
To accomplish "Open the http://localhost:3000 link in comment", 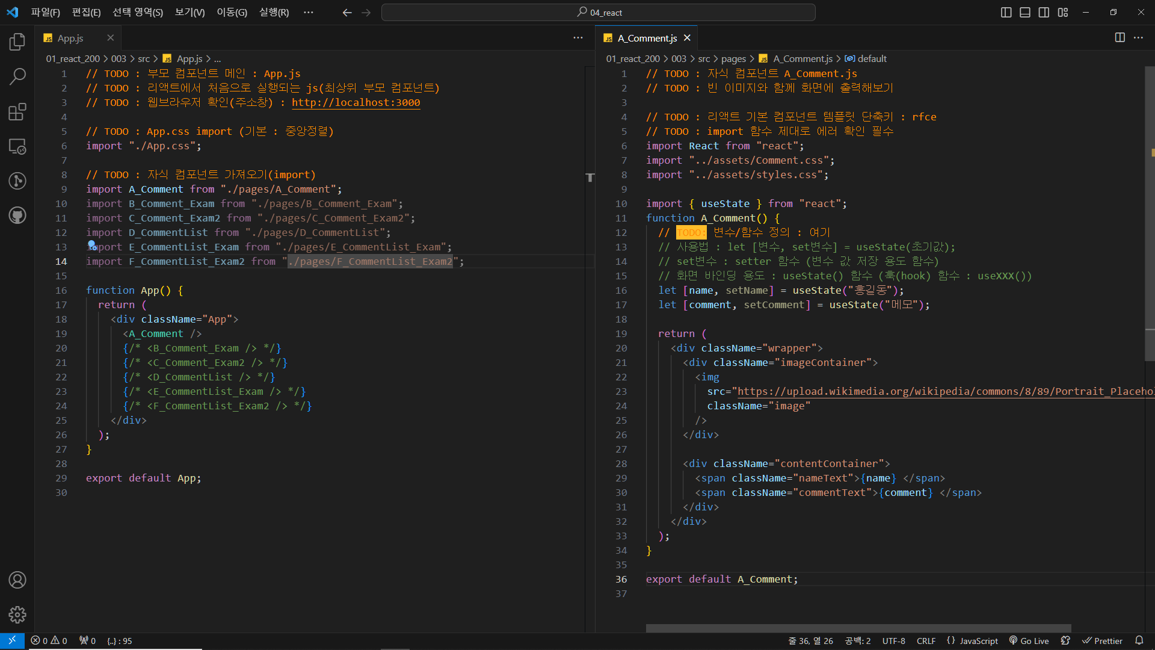I will coord(356,102).
